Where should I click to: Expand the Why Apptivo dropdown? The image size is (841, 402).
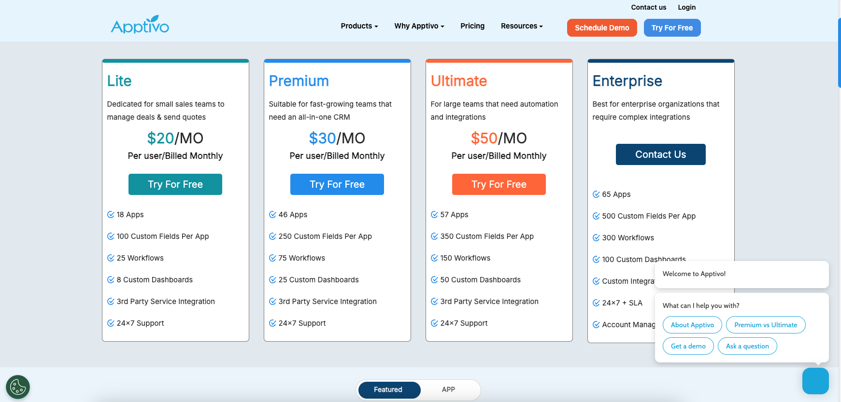tap(419, 26)
